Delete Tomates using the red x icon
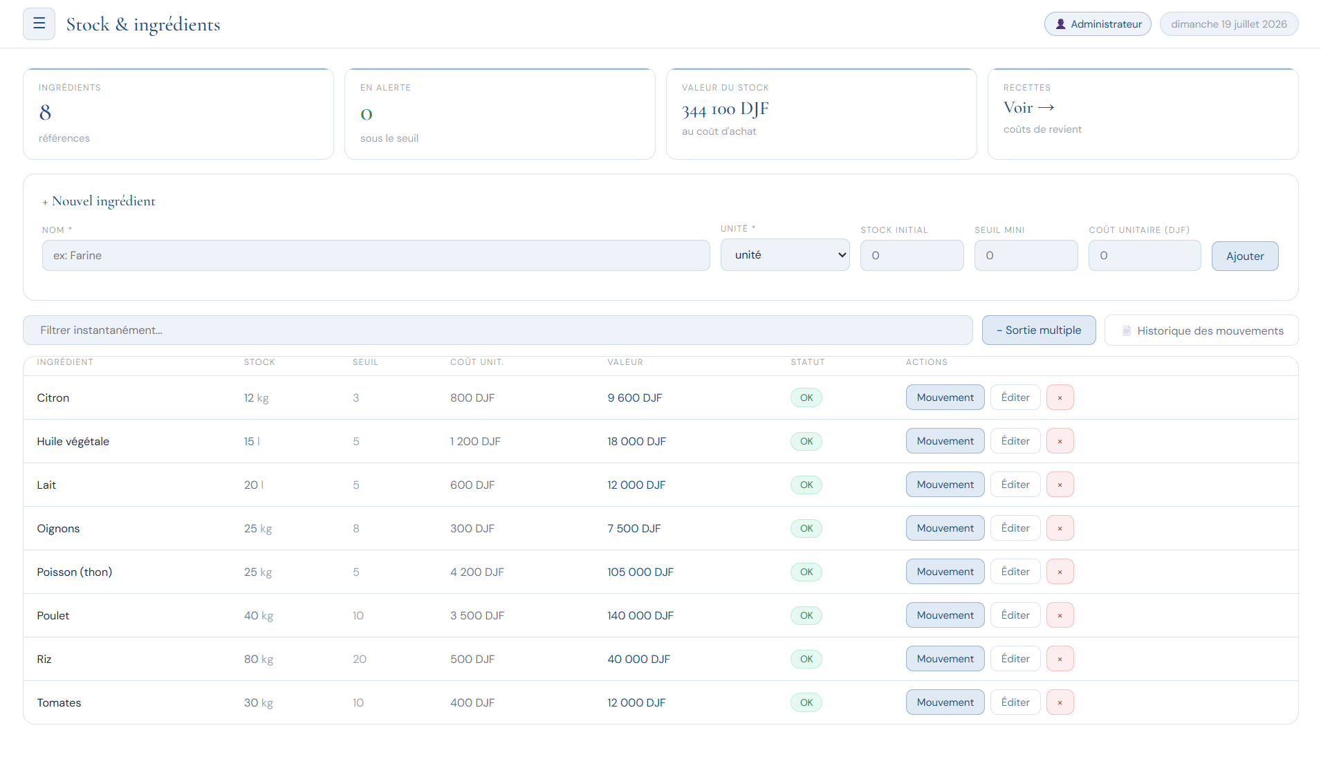This screenshot has height=757, width=1321. 1060,702
